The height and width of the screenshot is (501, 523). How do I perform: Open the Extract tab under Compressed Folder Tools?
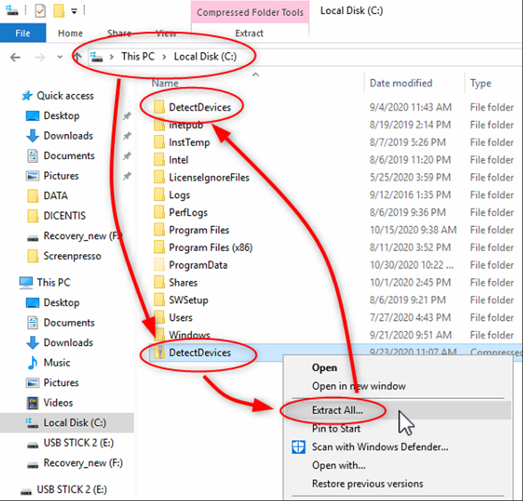coord(249,33)
